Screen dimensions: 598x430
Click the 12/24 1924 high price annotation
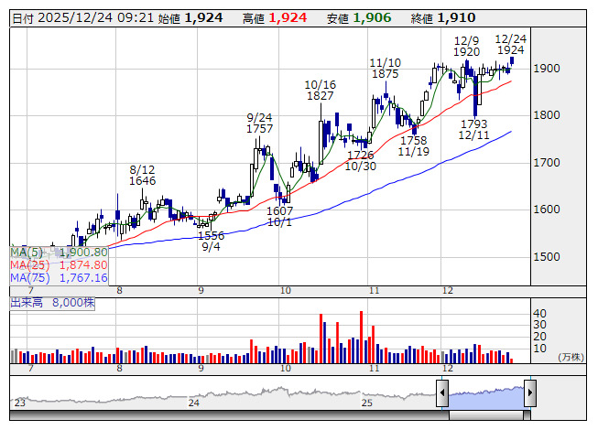point(510,44)
